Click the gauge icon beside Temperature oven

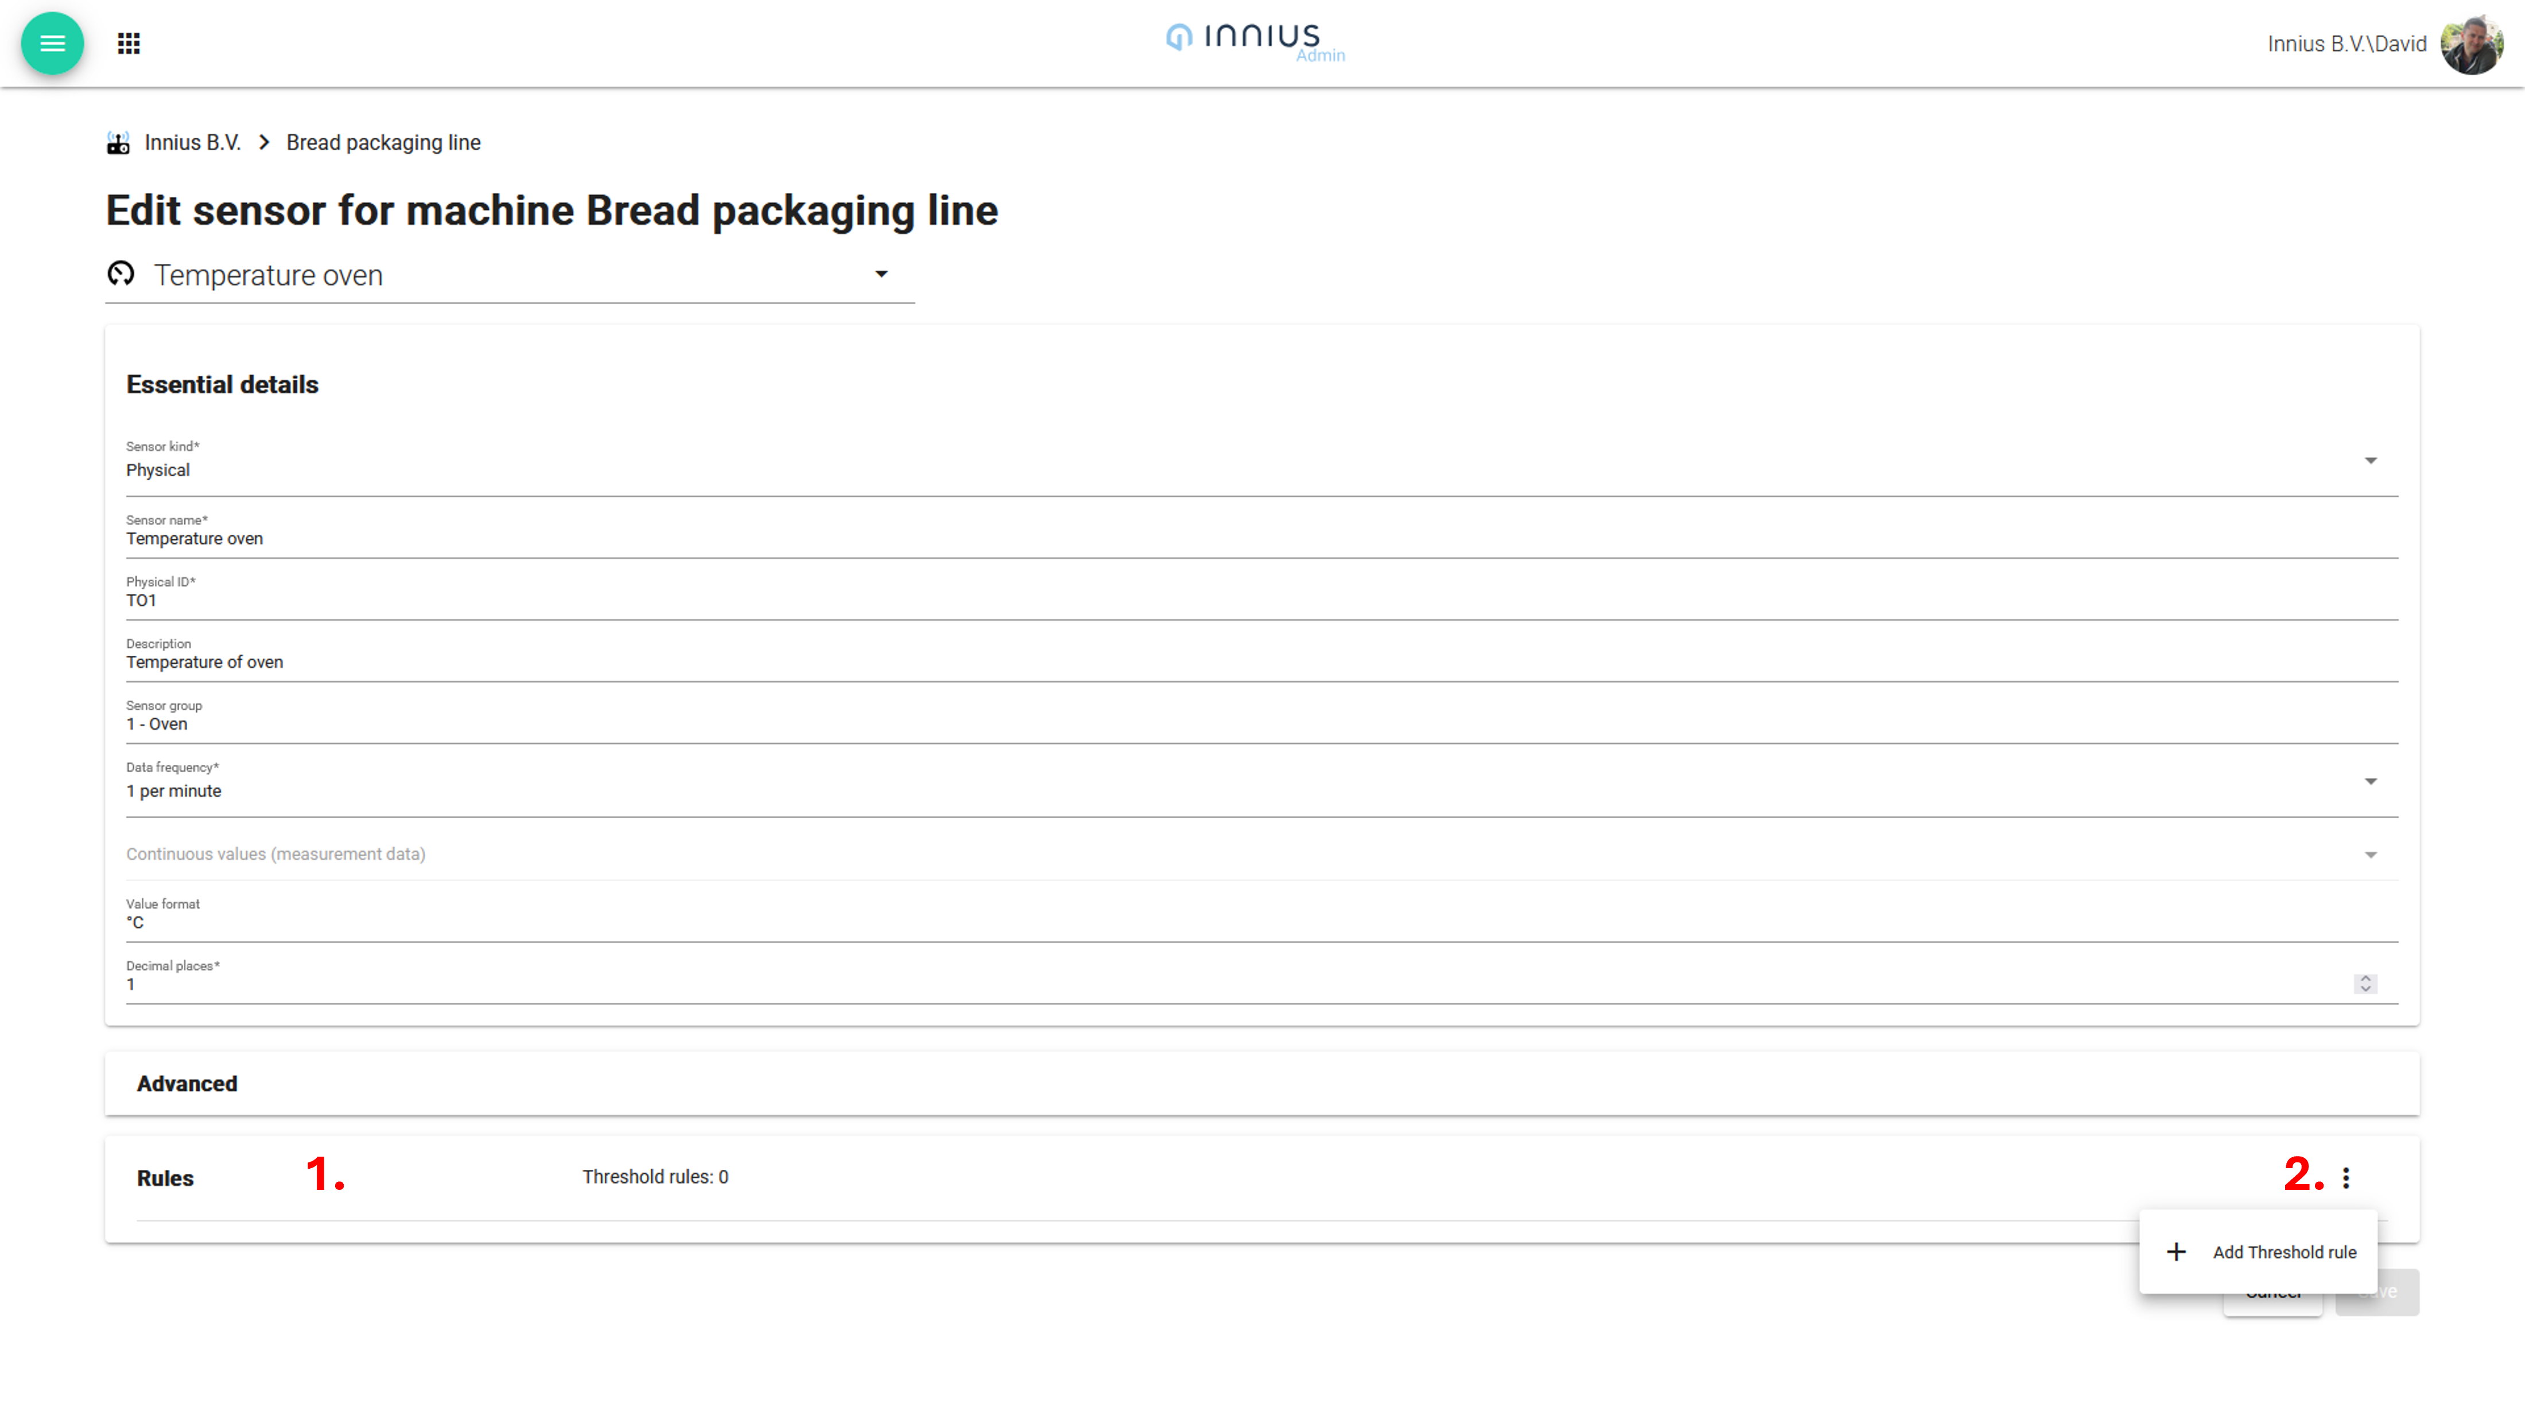[121, 274]
